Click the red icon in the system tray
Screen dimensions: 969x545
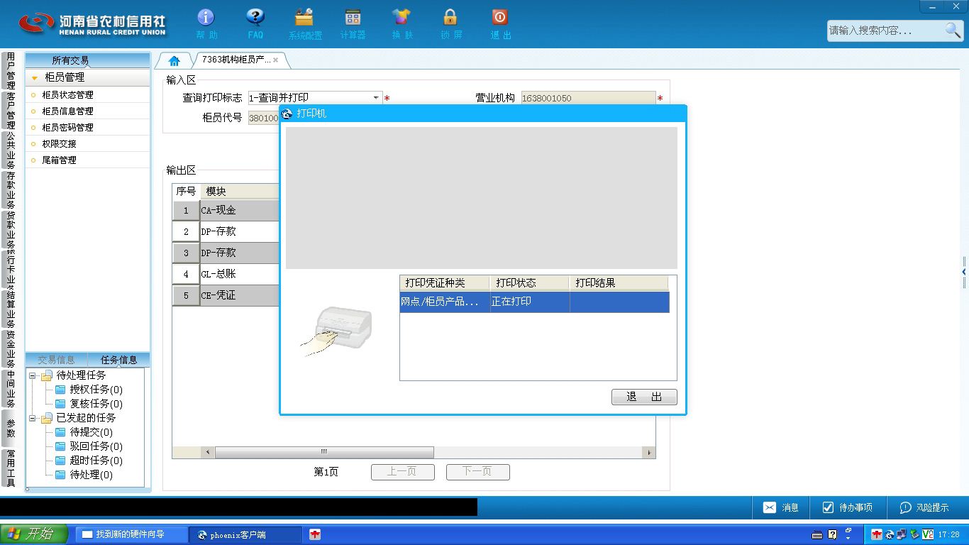(877, 534)
